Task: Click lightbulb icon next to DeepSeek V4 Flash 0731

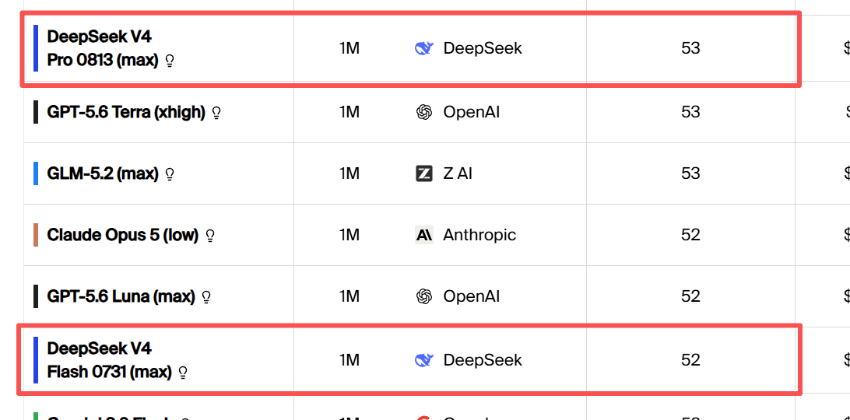Action: 183,373
